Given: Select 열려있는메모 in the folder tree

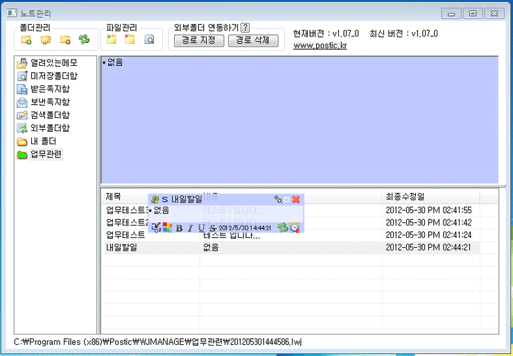Looking at the screenshot, I should (x=54, y=62).
